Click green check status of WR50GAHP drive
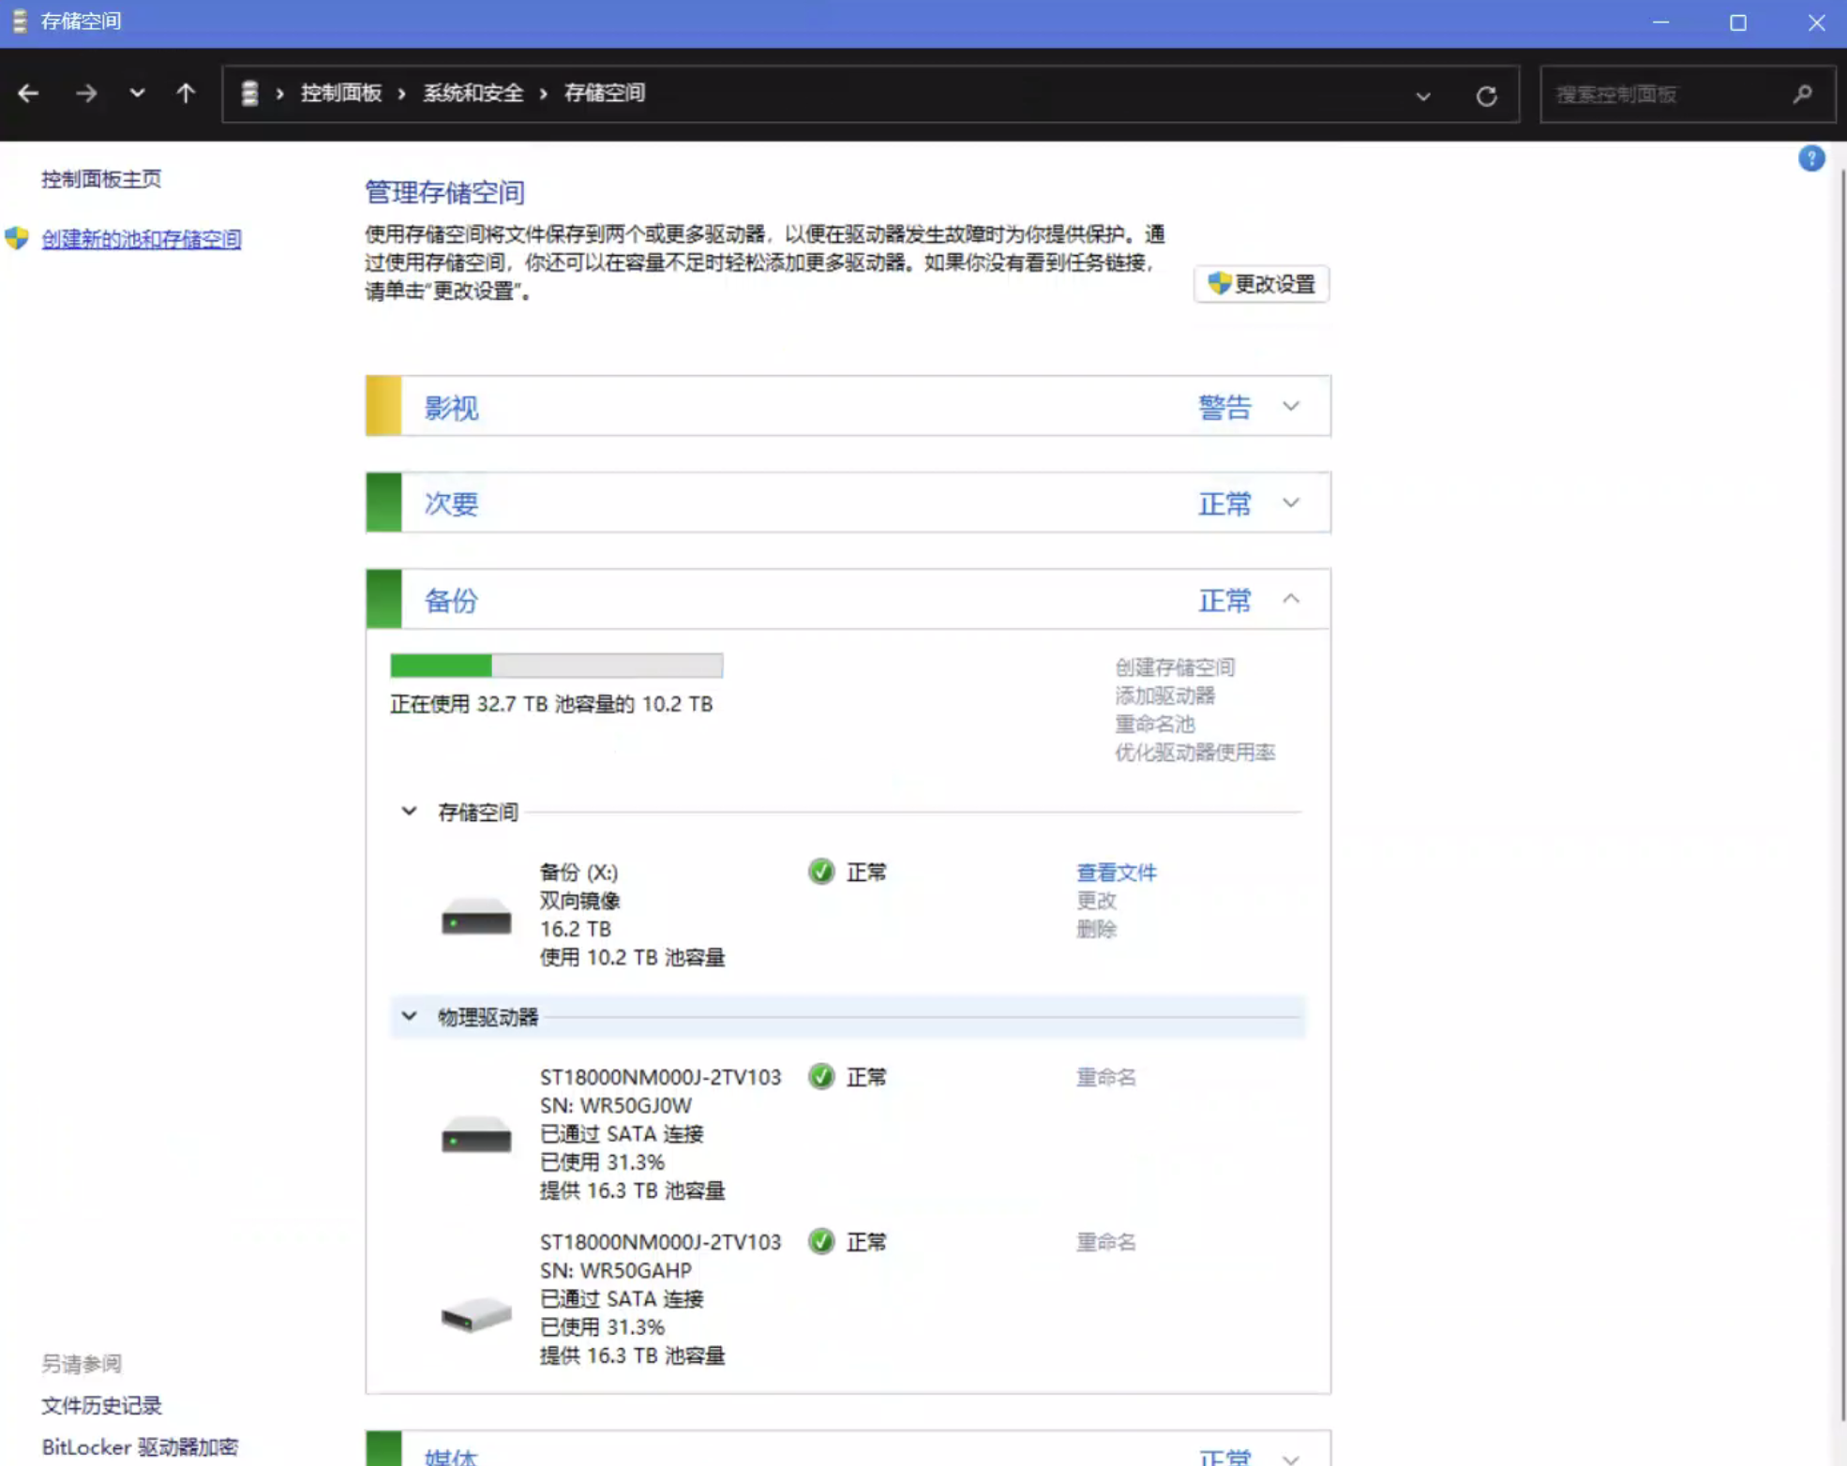Image resolution: width=1847 pixels, height=1466 pixels. click(x=821, y=1242)
